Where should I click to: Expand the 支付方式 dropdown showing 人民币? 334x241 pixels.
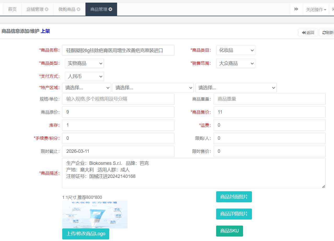[x=84, y=76]
